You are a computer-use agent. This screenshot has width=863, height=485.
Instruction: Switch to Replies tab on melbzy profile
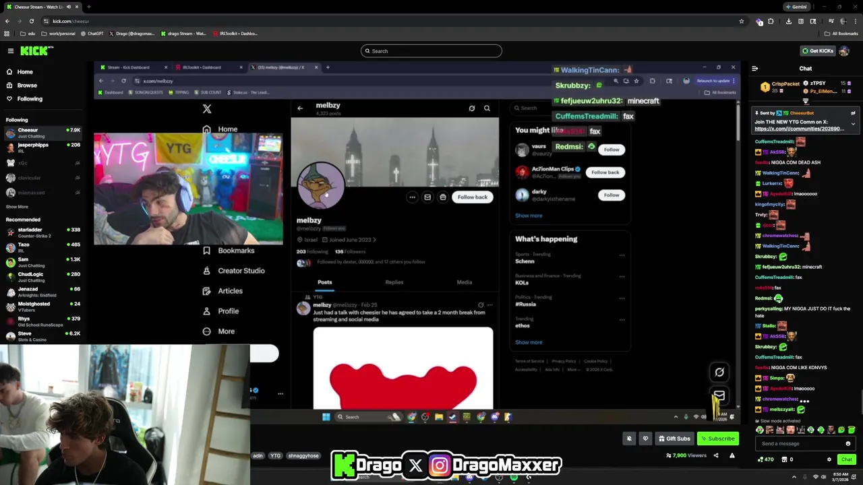394,282
